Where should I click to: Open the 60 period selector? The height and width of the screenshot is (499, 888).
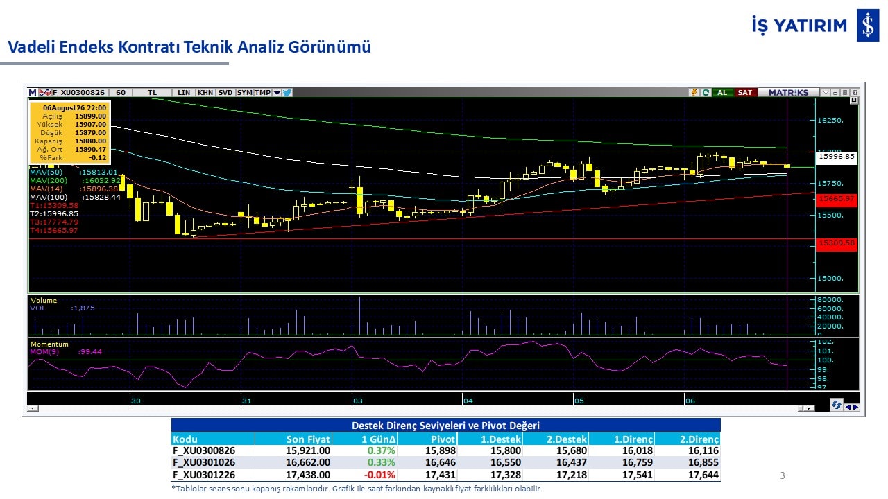click(x=121, y=92)
